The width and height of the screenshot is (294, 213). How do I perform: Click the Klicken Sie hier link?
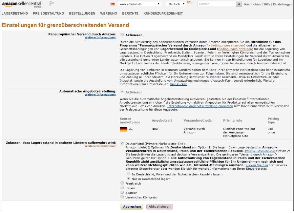257,165
